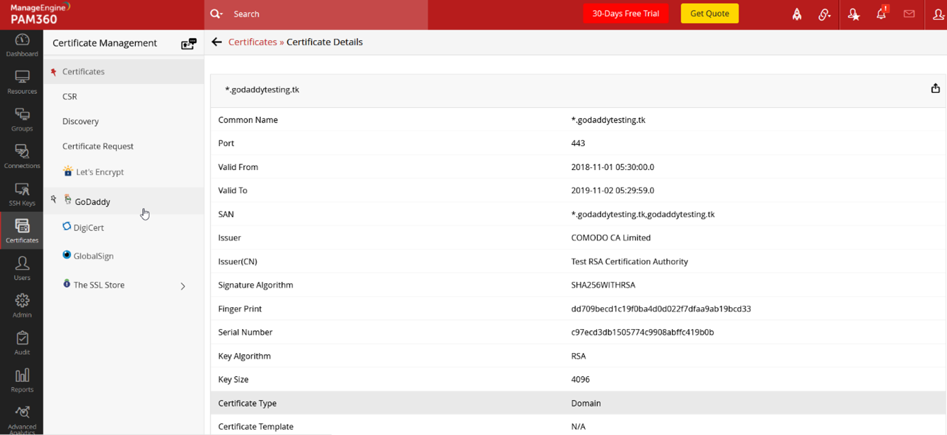Click the Certificates breadcrumb link
Viewport: 947px width, 435px height.
click(x=252, y=42)
